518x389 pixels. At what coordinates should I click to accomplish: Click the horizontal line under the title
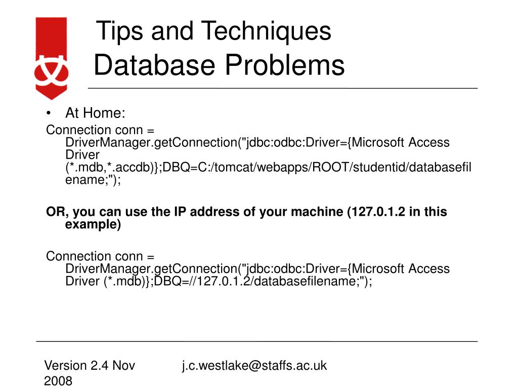pyautogui.click(x=283, y=88)
